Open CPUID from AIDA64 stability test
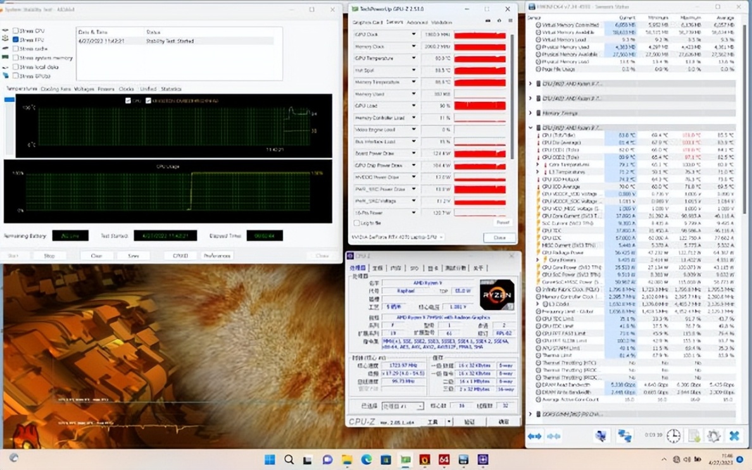 [180, 256]
